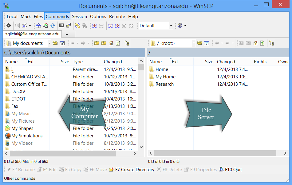This screenshot has height=185, width=292.
Task: Go to the local root directory icon
Action: pos(104,43)
